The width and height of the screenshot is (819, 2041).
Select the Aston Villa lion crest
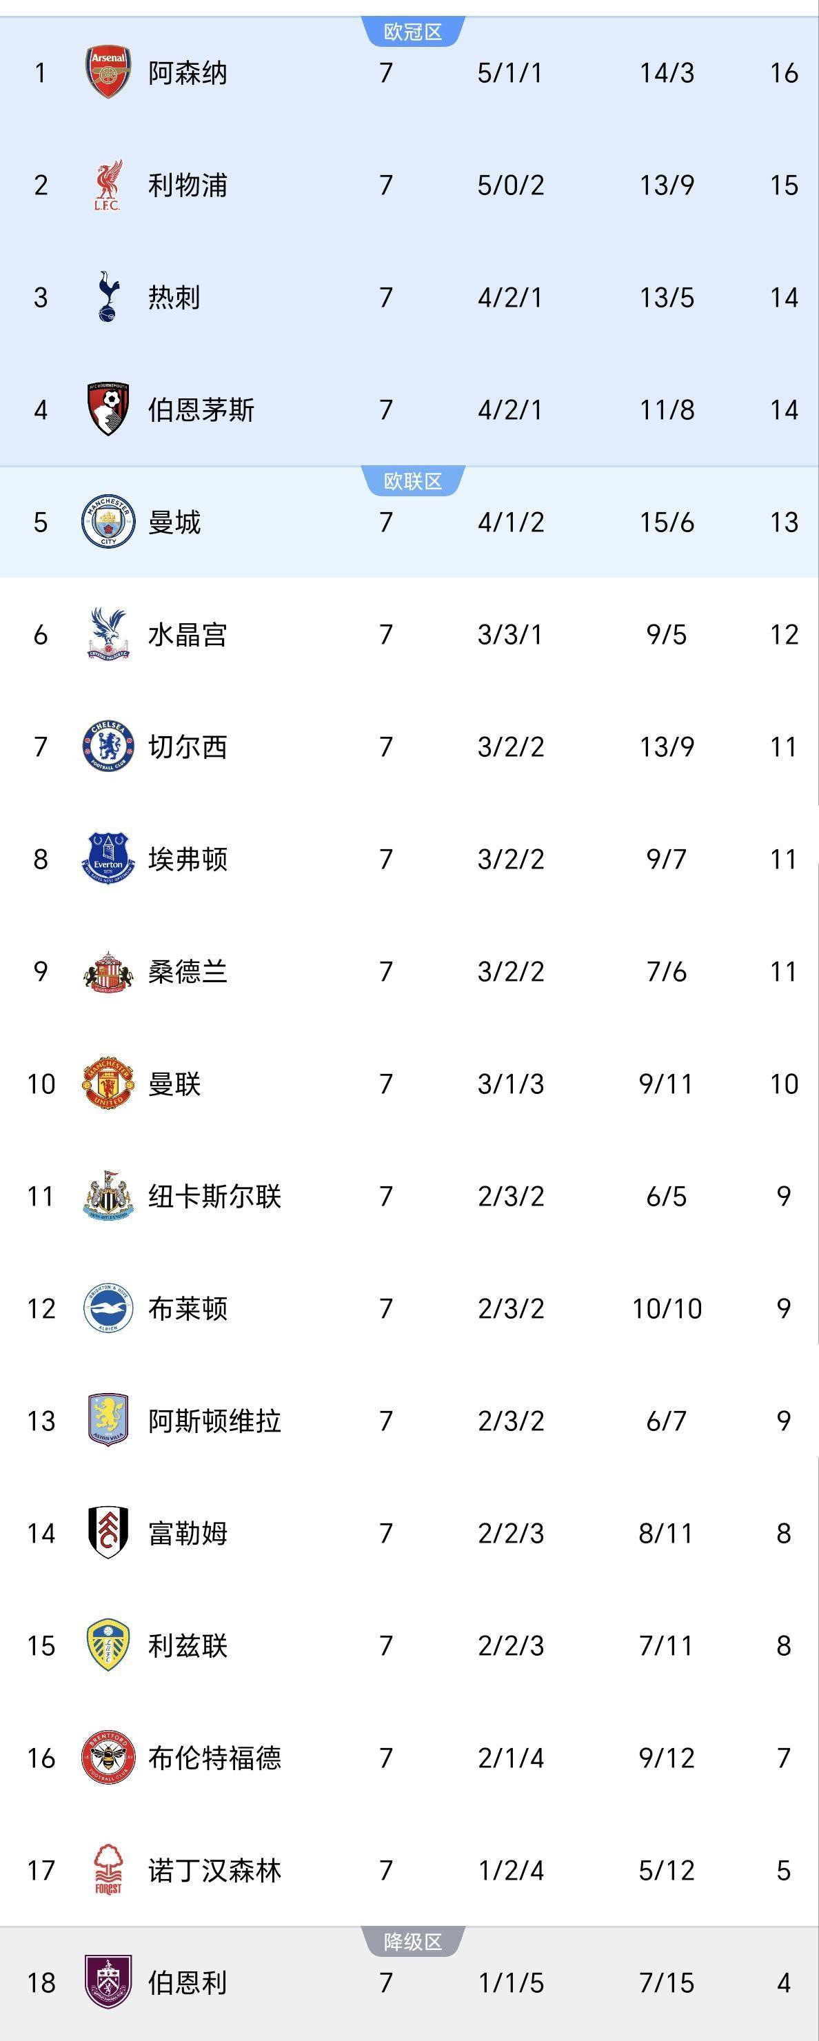click(x=108, y=1421)
